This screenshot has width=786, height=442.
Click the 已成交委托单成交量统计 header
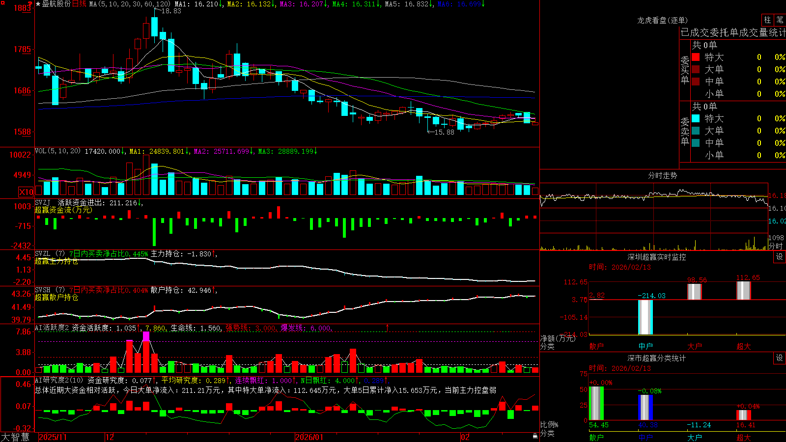(733, 32)
